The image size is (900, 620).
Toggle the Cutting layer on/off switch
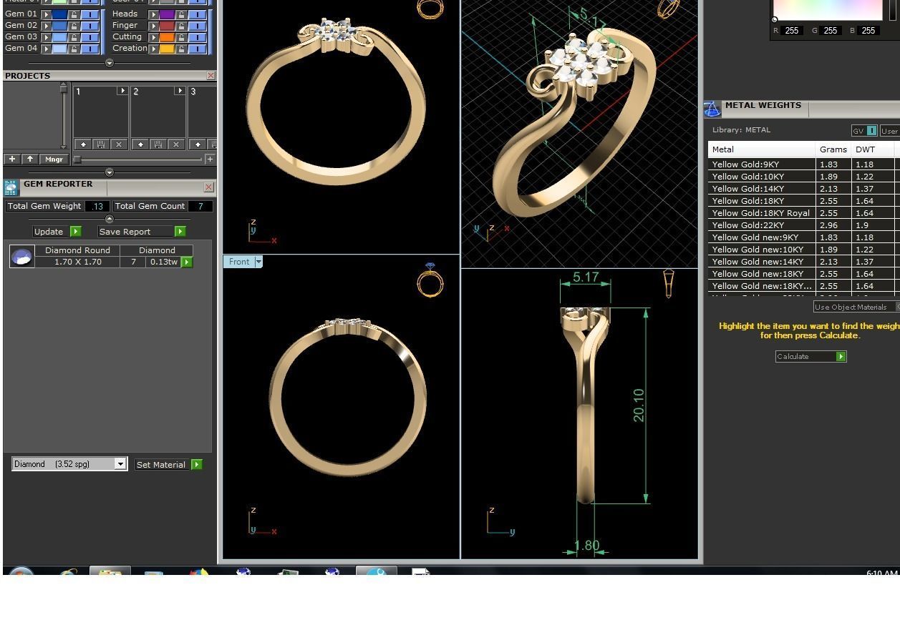(x=198, y=37)
